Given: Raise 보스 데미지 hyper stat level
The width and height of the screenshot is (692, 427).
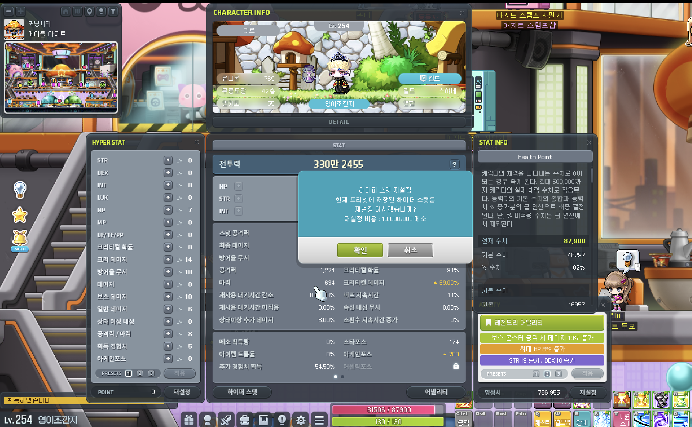Looking at the screenshot, I should tap(168, 296).
